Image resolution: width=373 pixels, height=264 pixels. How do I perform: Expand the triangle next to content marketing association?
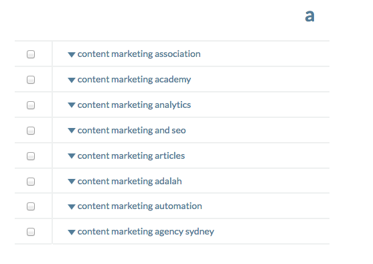coord(72,55)
